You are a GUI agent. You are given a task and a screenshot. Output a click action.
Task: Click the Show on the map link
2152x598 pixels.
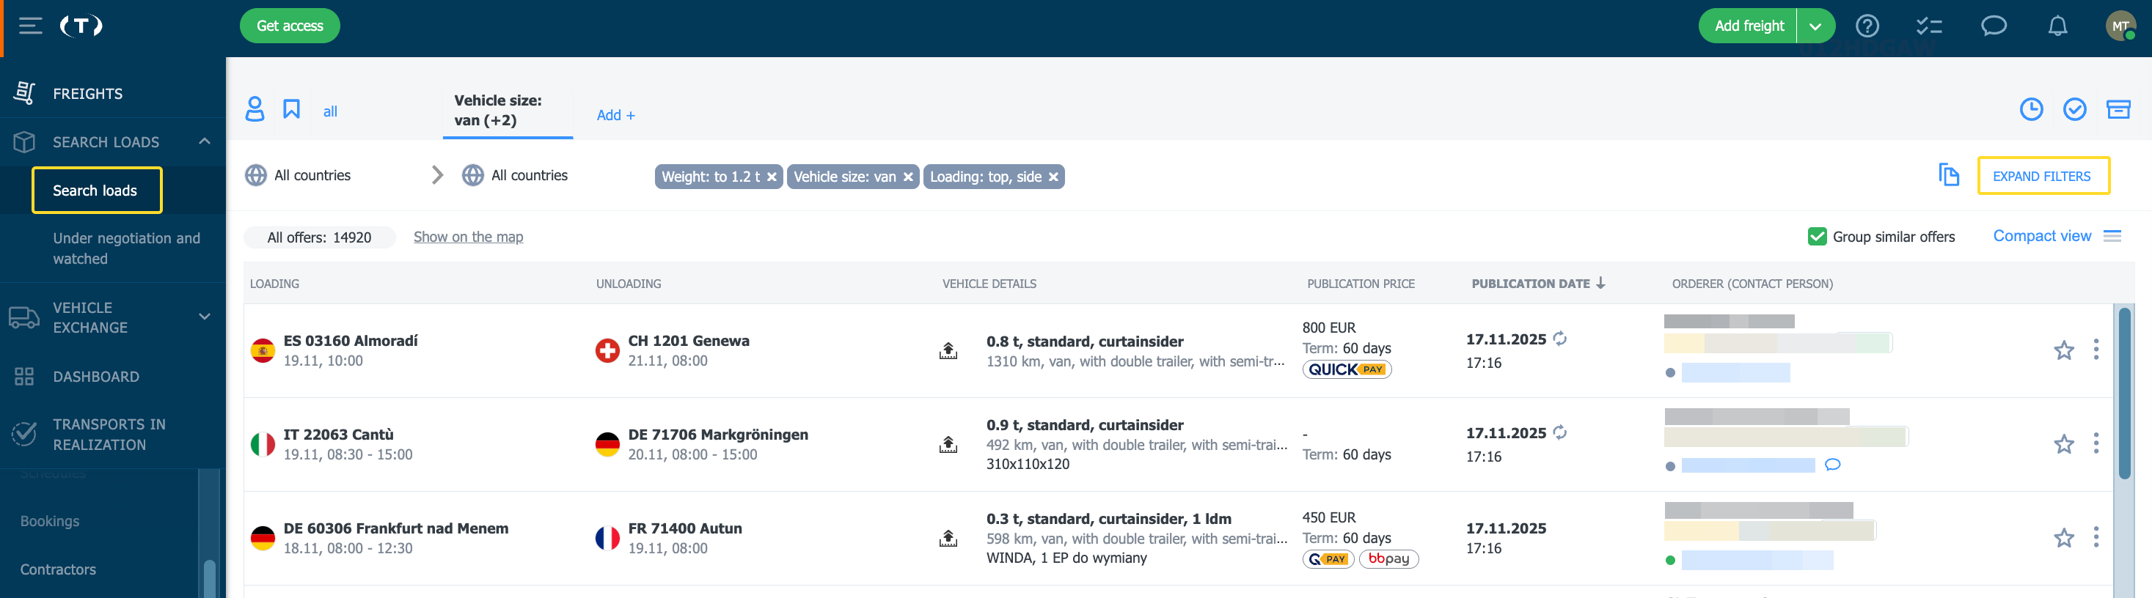tap(468, 237)
